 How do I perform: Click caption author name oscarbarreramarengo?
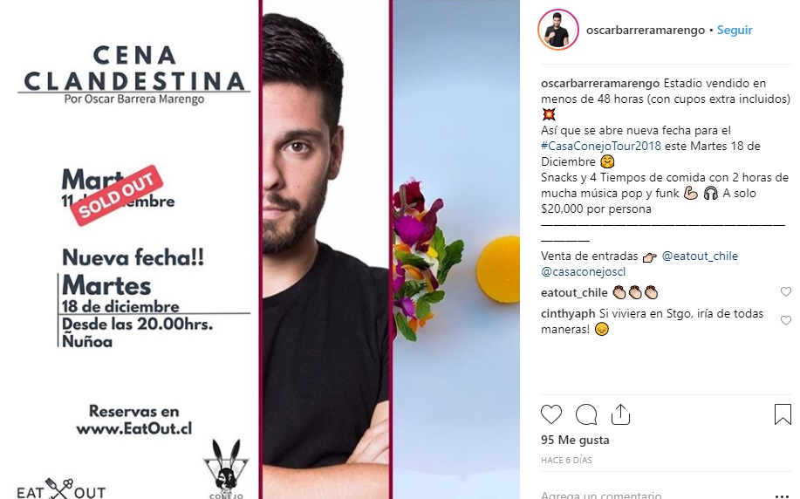[x=600, y=83]
